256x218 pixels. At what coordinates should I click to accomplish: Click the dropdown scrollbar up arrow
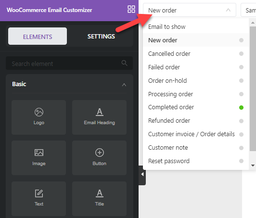(x=253, y=23)
